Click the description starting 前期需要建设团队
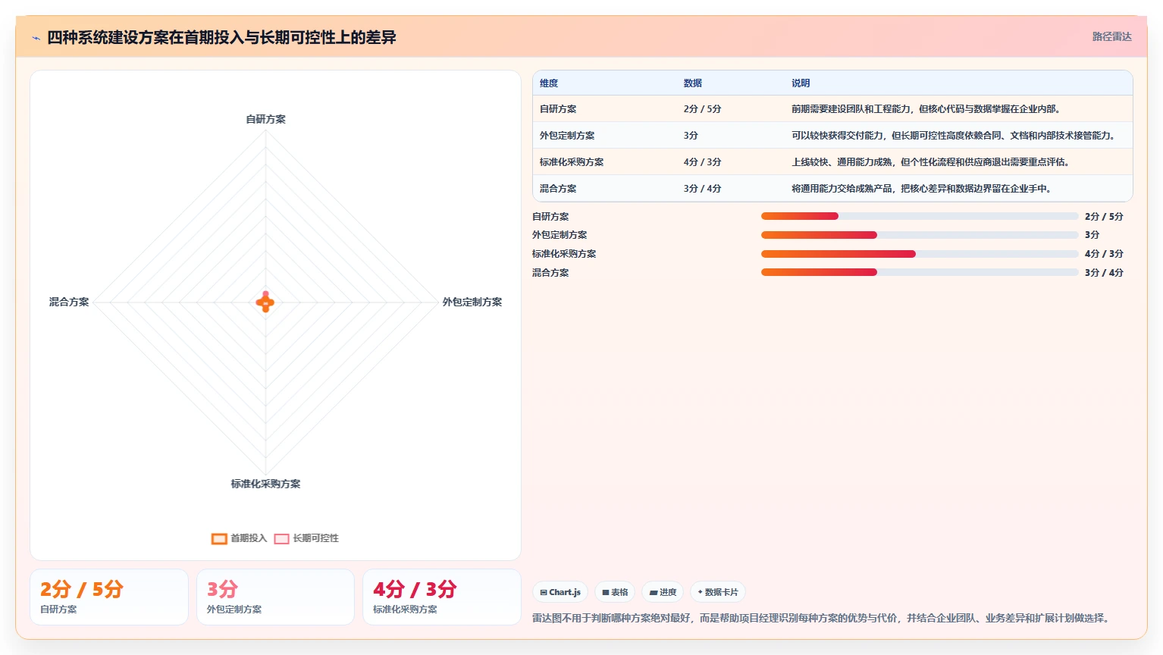The width and height of the screenshot is (1163, 655). coord(926,109)
